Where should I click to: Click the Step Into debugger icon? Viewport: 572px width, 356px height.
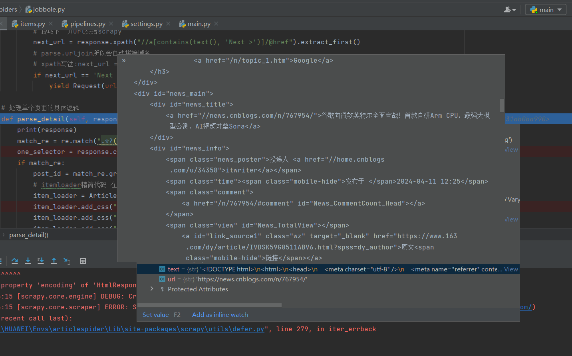click(28, 261)
